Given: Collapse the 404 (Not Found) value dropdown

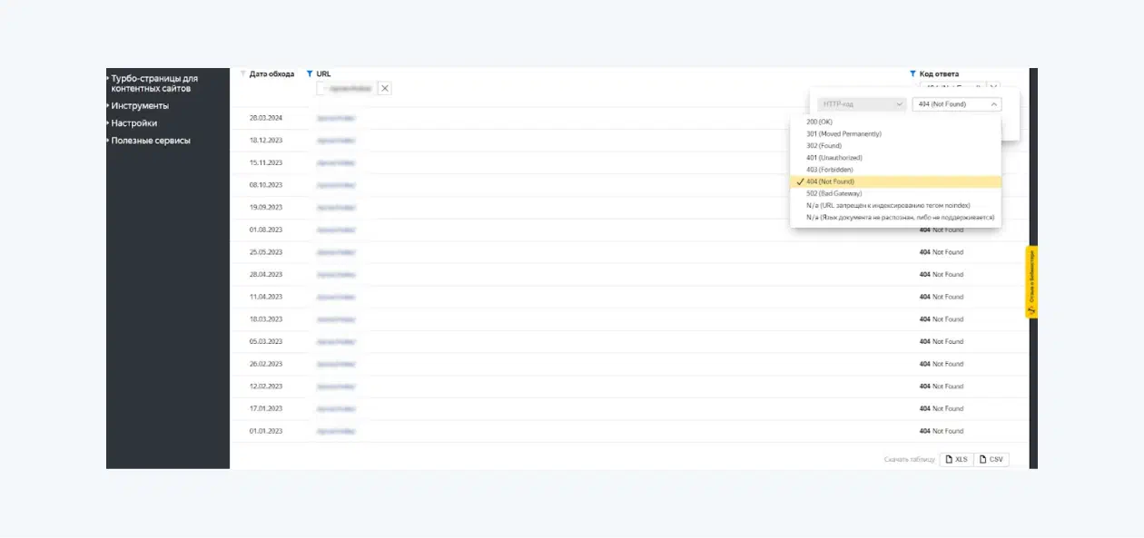Looking at the screenshot, I should (957, 104).
